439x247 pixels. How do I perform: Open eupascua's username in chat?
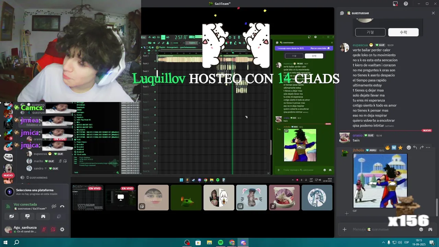[360, 45]
